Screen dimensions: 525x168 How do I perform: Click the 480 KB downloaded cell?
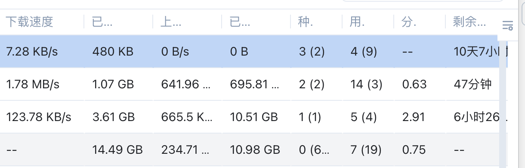[x=113, y=52]
